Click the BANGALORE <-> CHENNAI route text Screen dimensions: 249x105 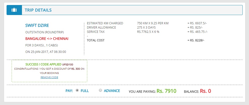point(47,39)
